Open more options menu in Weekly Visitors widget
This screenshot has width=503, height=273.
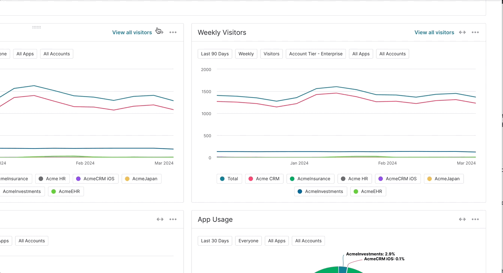coord(475,33)
